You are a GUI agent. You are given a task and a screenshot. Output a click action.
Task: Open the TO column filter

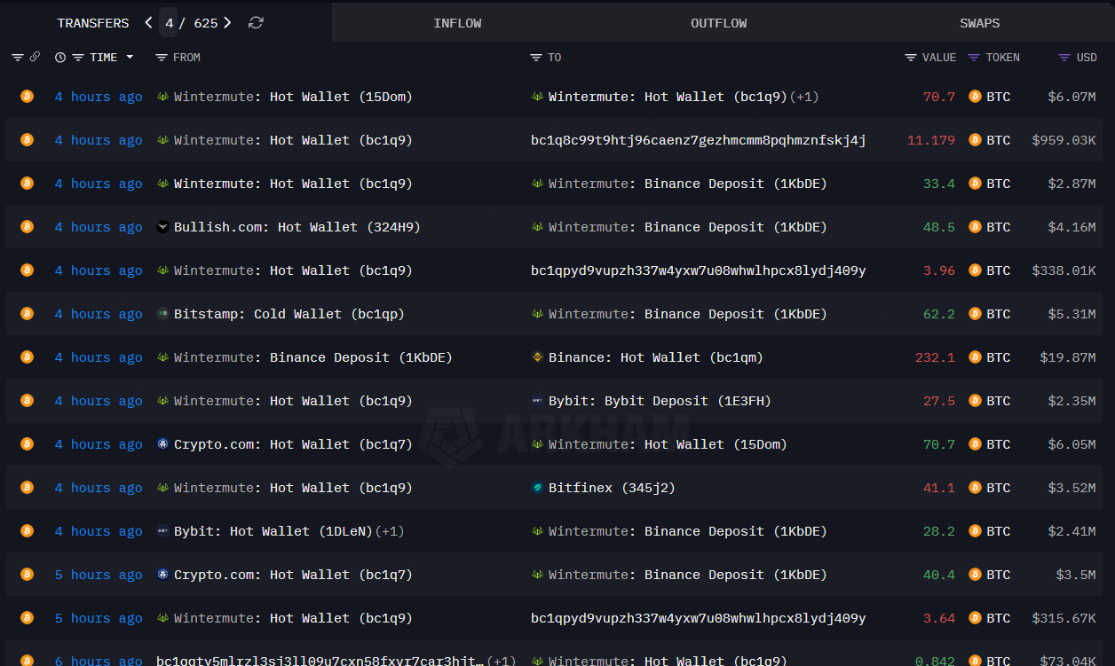536,58
